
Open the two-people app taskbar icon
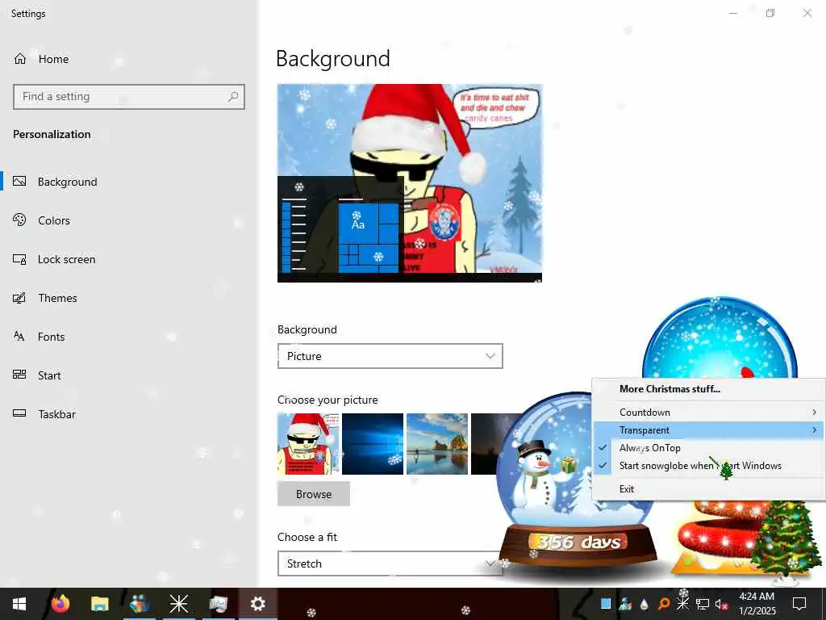(x=139, y=604)
